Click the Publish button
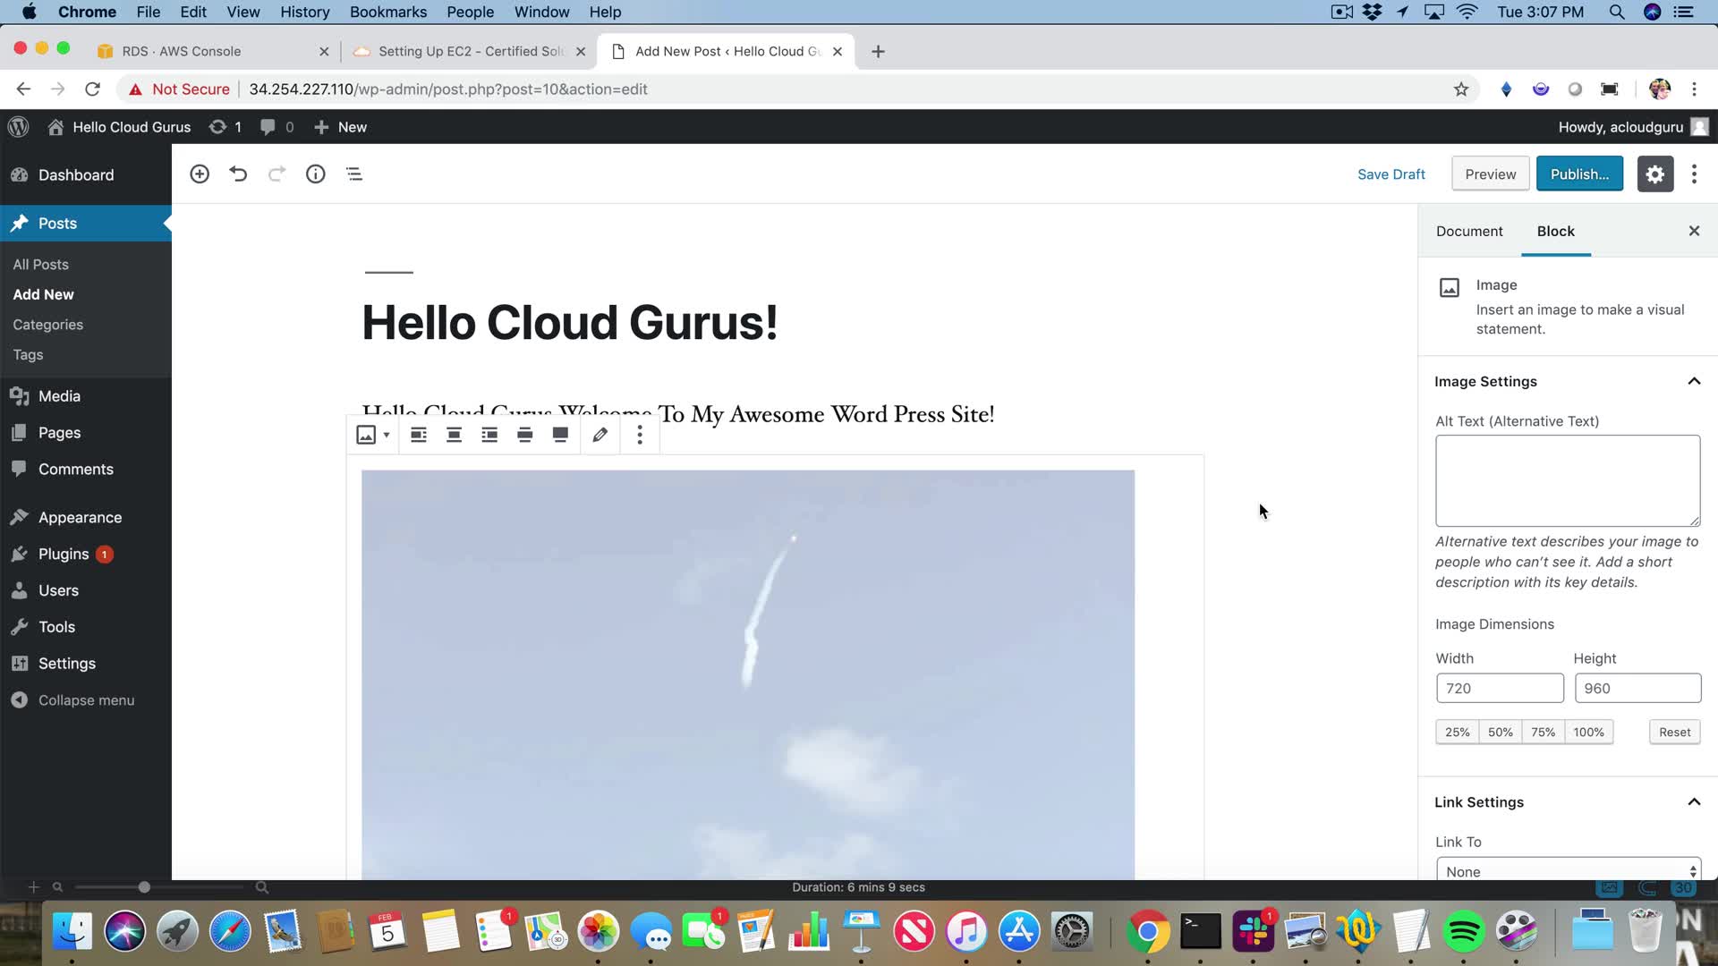1718x966 pixels. (1579, 174)
